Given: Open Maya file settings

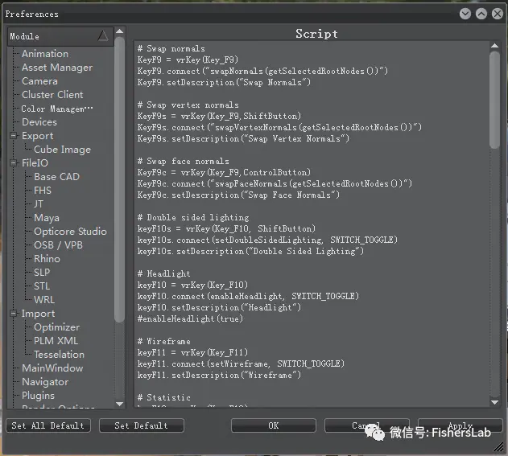Looking at the screenshot, I should (47, 217).
